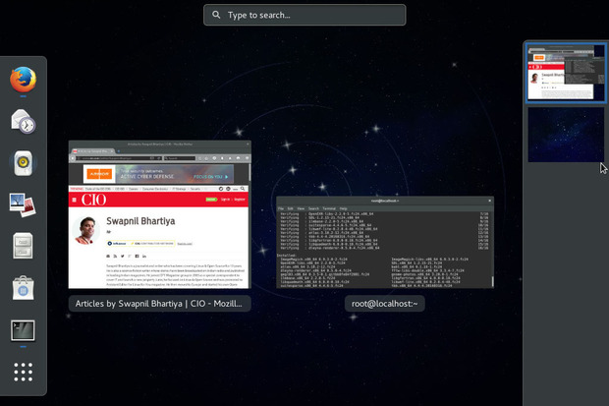
Task: Click the Firefox home toolbar icon
Action: tap(230, 158)
